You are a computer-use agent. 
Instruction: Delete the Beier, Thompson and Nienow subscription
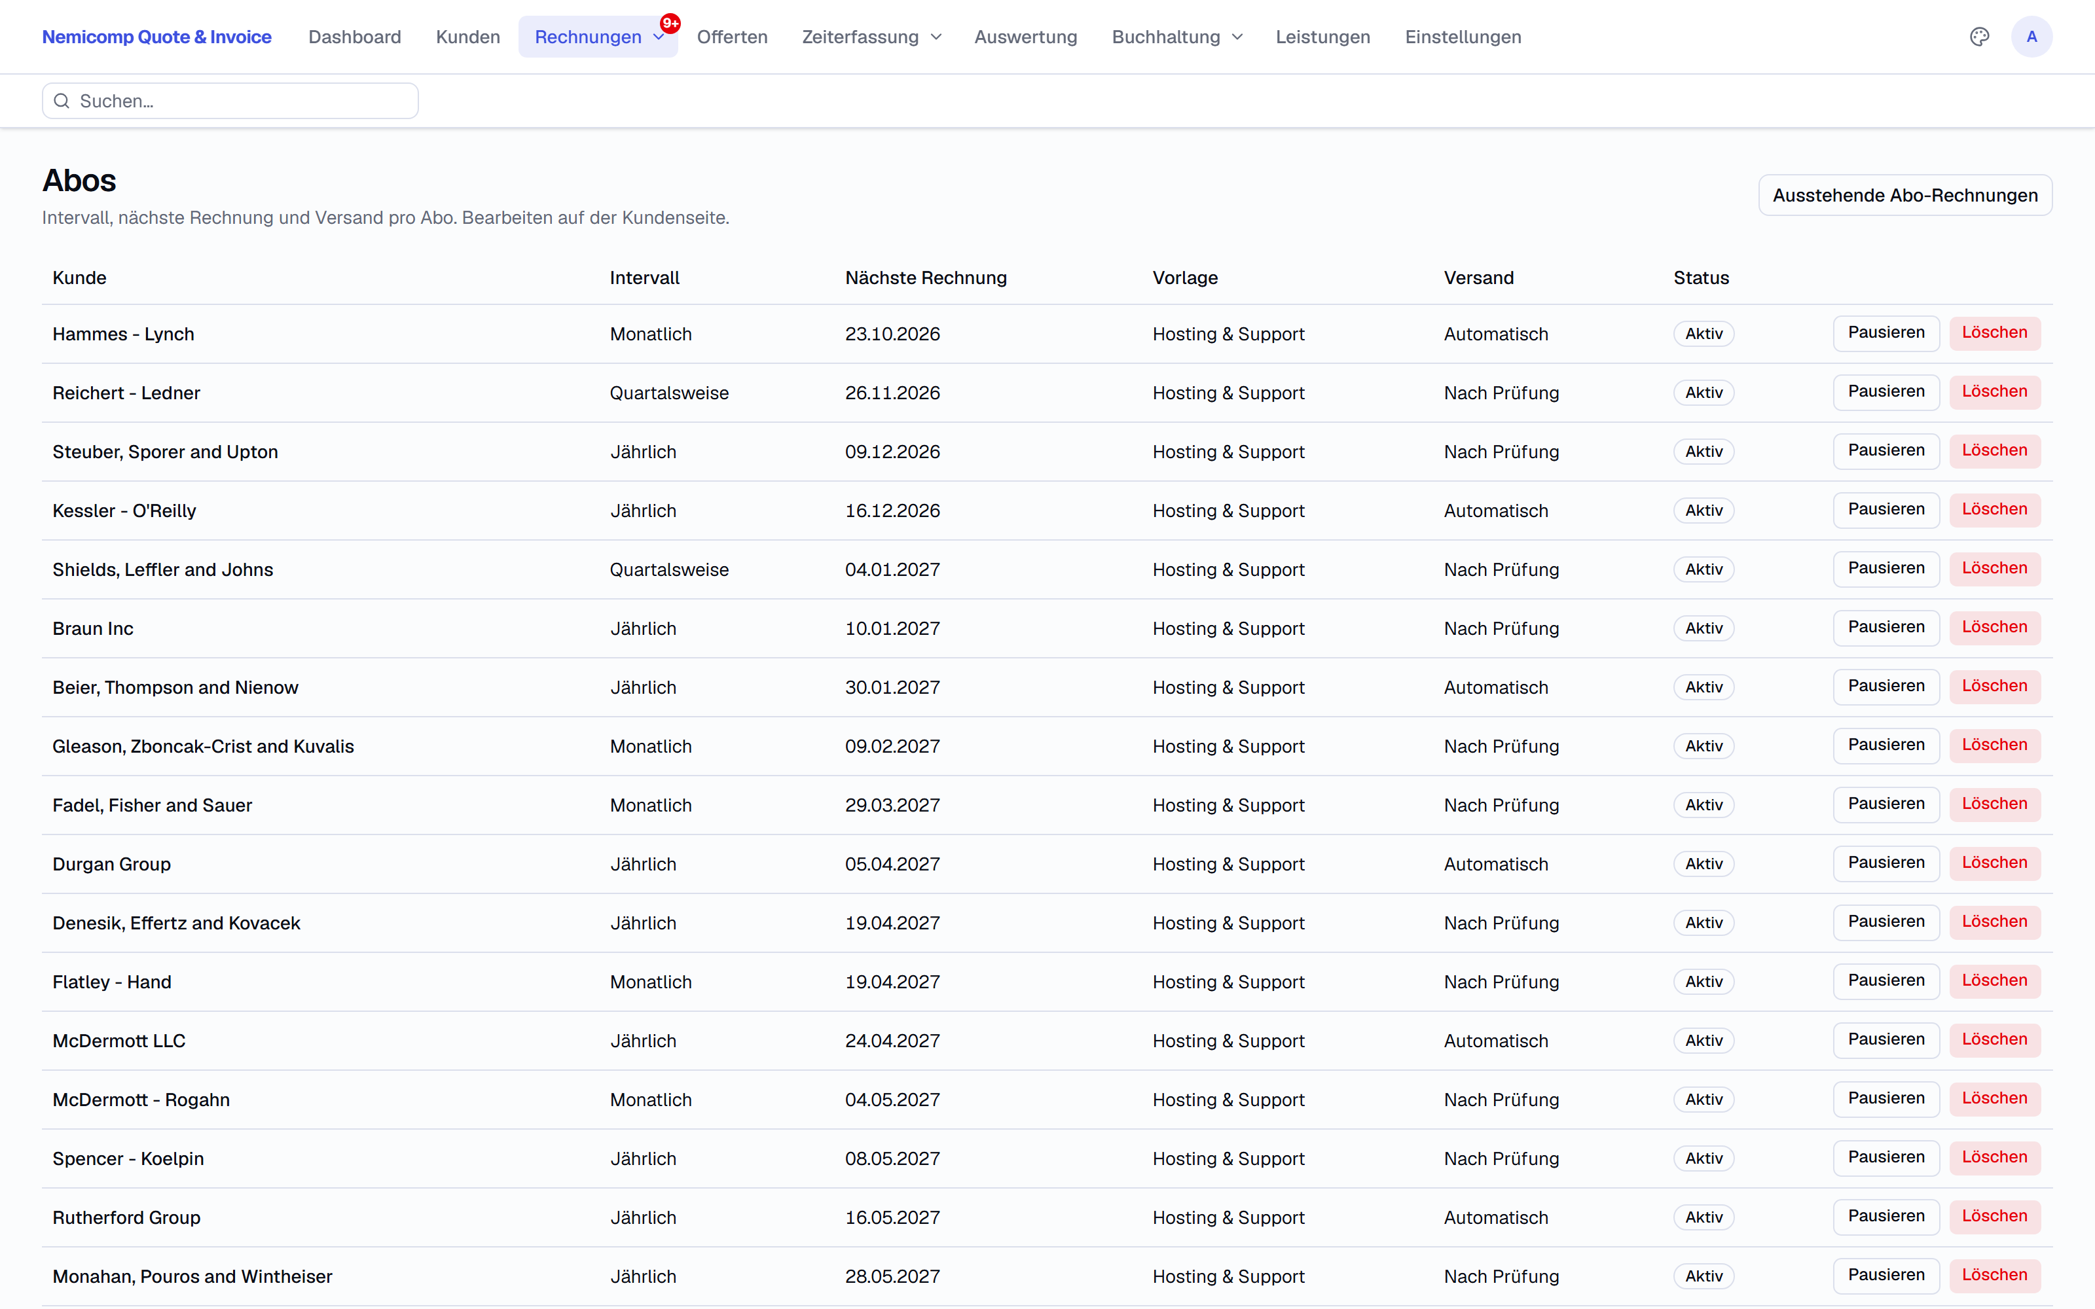(x=1995, y=687)
